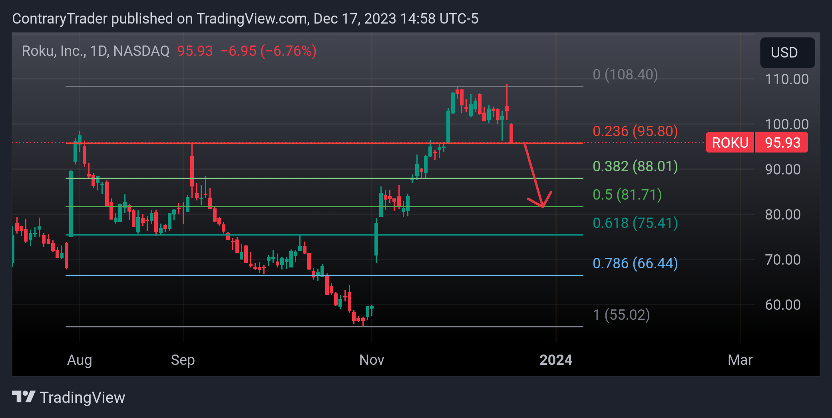The image size is (832, 418).
Task: Click the last red candle at 95.93
Action: coord(511,133)
